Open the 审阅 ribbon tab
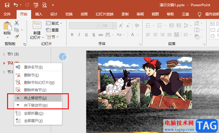219x133 pixels. (x=140, y=14)
